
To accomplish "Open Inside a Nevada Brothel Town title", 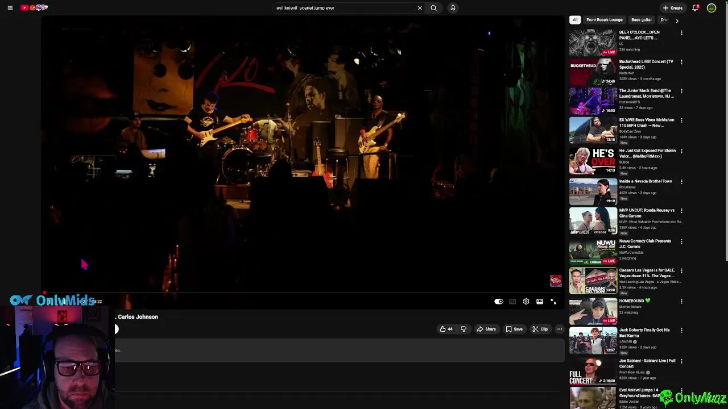I will (x=646, y=181).
